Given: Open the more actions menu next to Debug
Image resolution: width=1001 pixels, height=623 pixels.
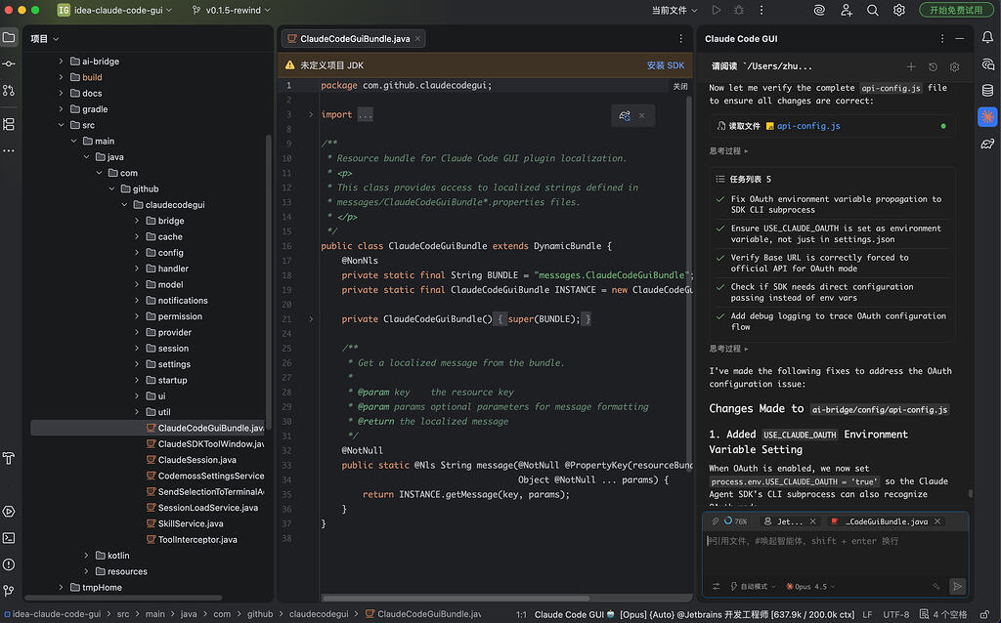Looking at the screenshot, I should (762, 10).
